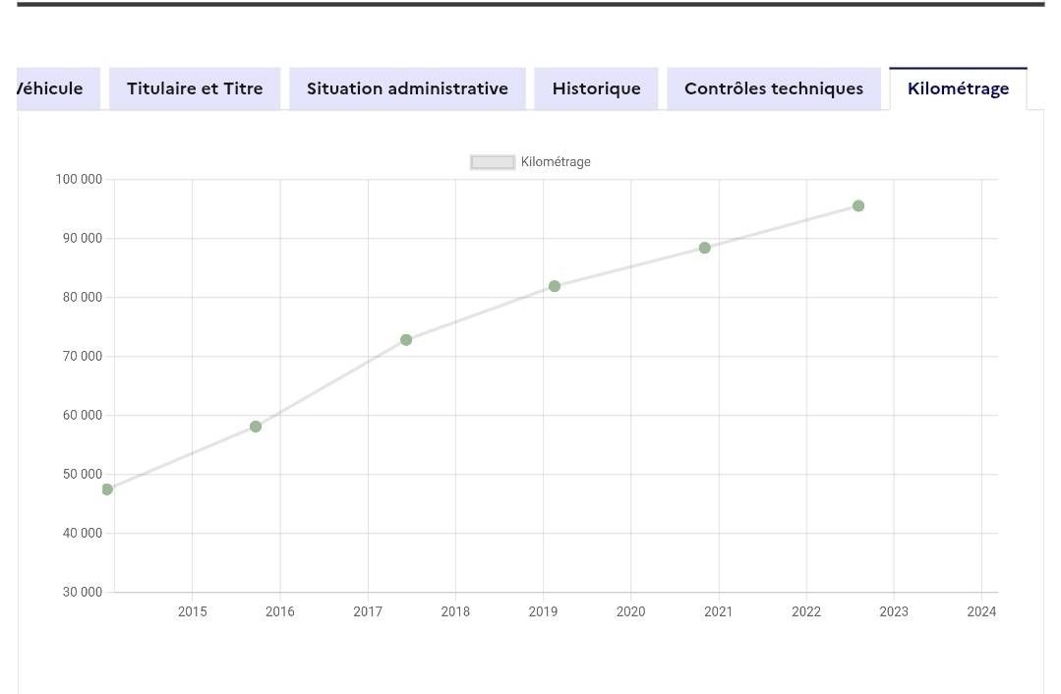Click the first data point near 47 000 km
The width and height of the screenshot is (1061, 694).
[x=107, y=490]
